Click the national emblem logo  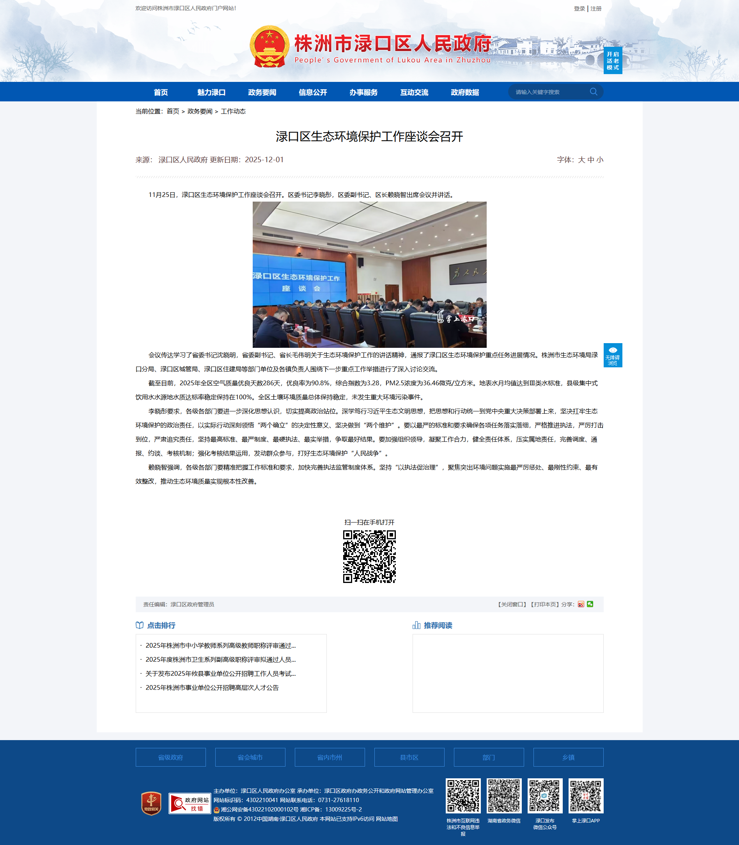[270, 46]
